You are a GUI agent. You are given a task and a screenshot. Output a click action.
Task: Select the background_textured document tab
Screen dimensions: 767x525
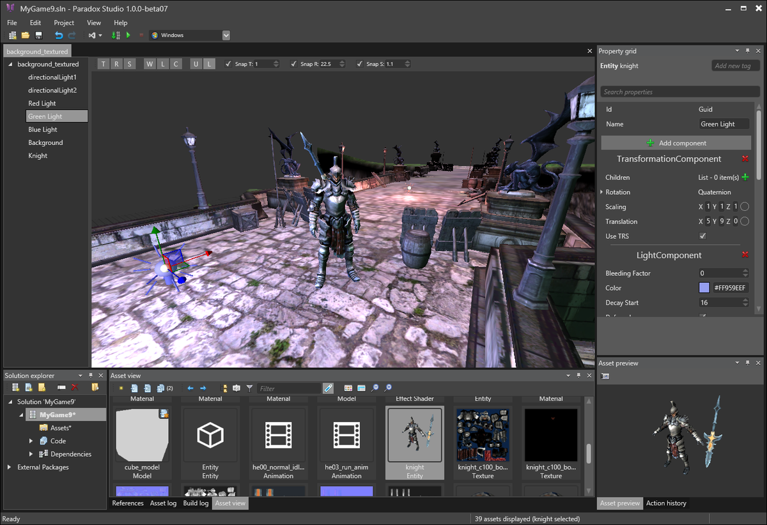pyautogui.click(x=38, y=51)
